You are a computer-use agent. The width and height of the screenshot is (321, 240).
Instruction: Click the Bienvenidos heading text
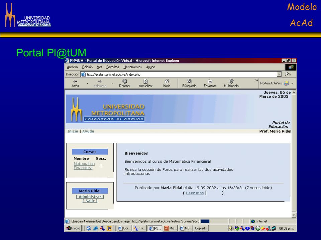[x=136, y=153]
